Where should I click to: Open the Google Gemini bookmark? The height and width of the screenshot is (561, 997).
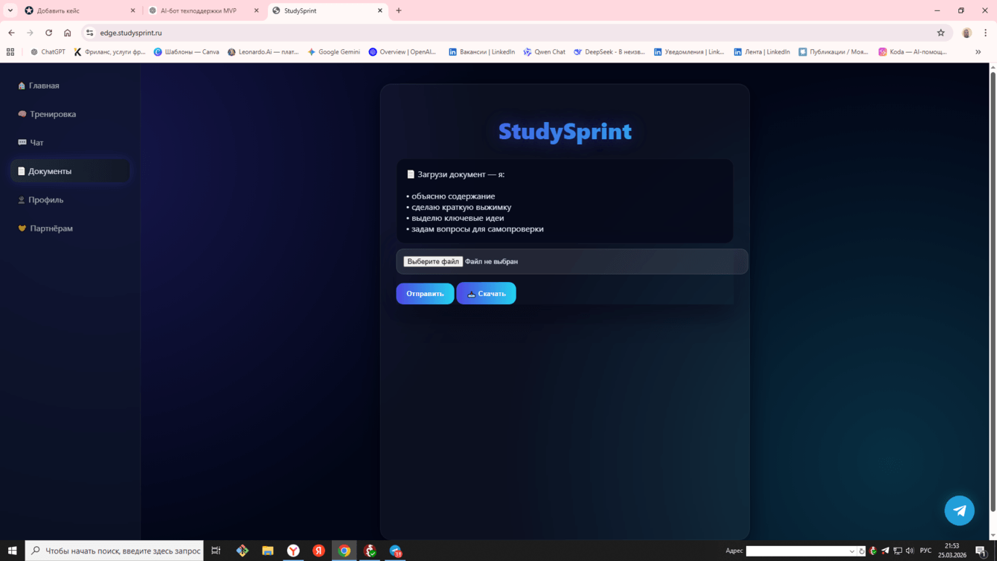pyautogui.click(x=333, y=52)
